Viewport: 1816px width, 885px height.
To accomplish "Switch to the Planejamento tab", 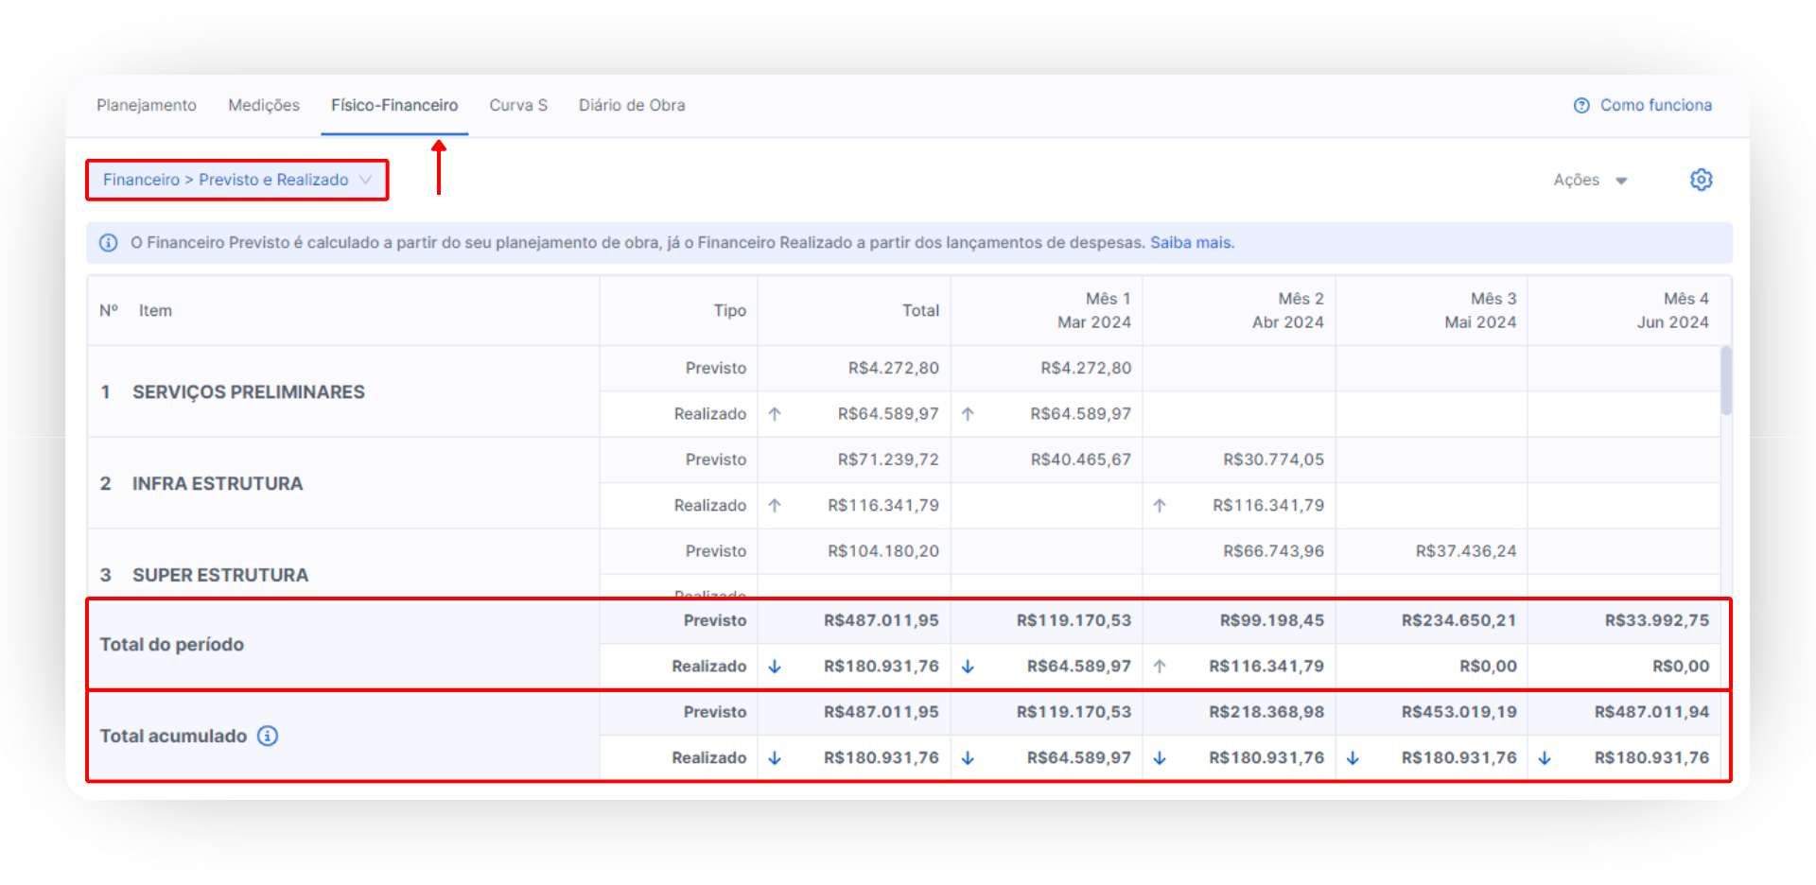I will [x=147, y=105].
